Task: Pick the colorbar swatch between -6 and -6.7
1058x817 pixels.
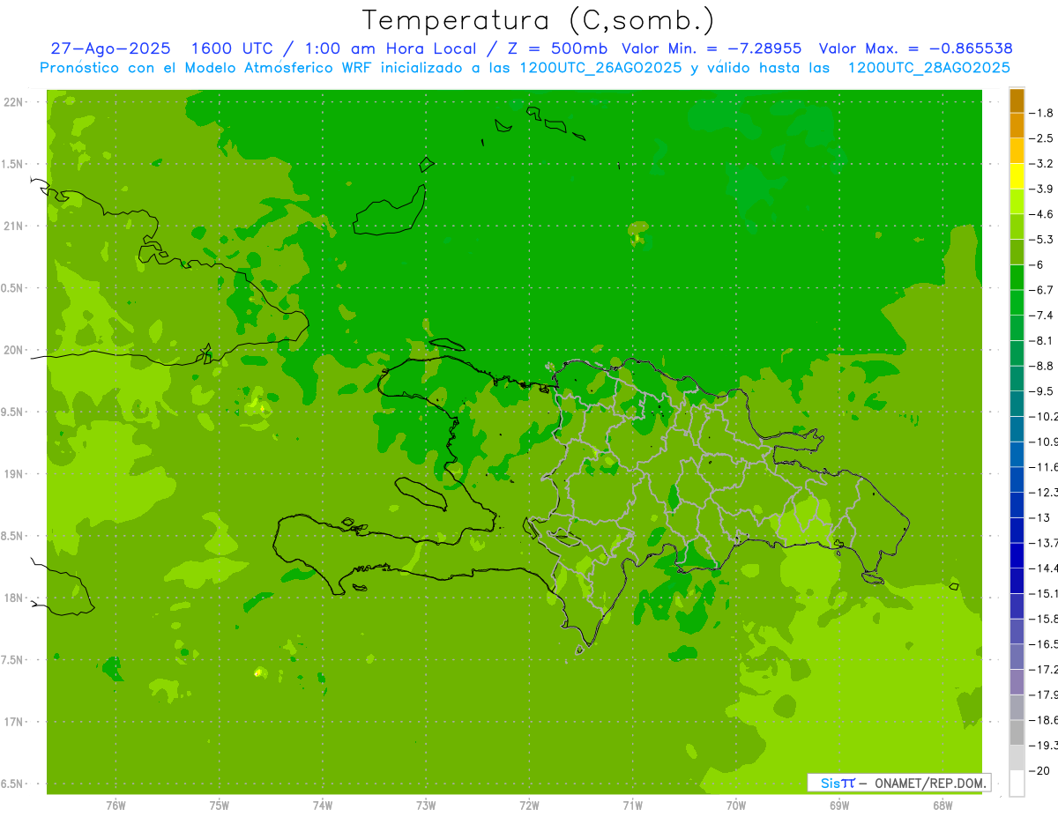Action: click(1017, 277)
